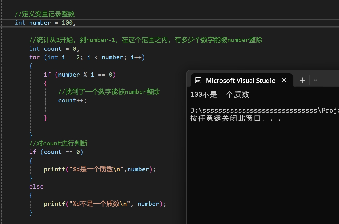
Task: Click the console output "100不是一个质数"
Action: [220, 94]
